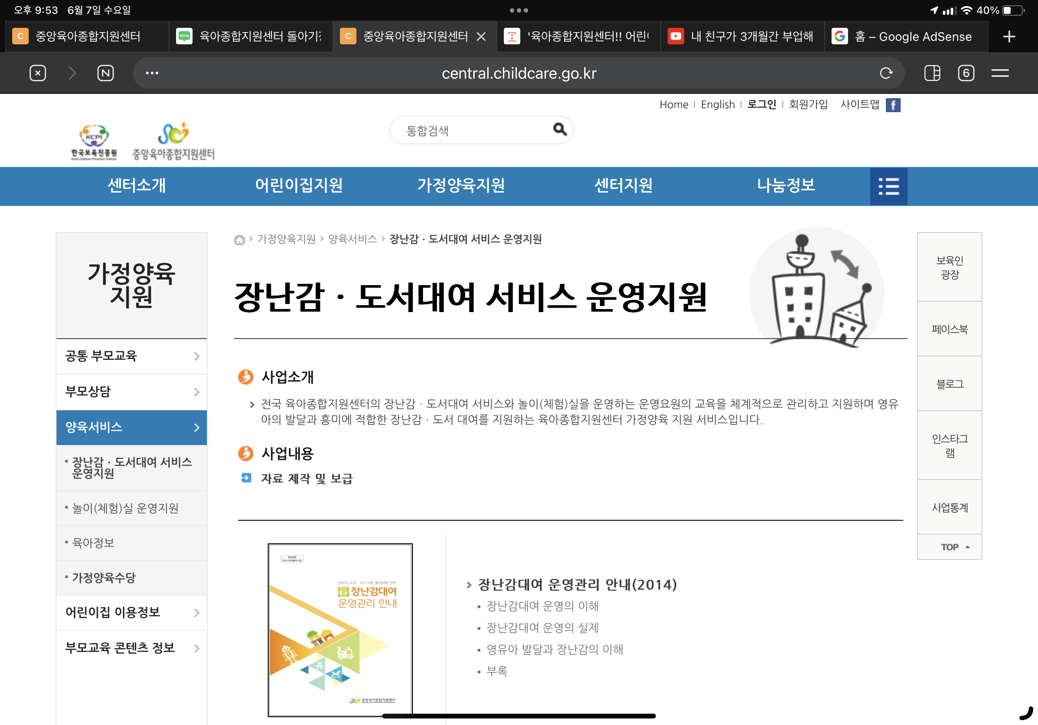Click the 통합검색 search field
The height and width of the screenshot is (725, 1038).
point(472,131)
